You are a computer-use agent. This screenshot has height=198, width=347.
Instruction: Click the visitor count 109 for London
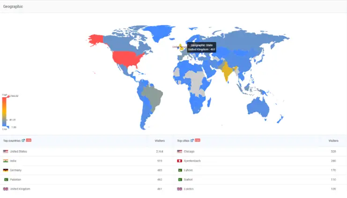click(x=333, y=189)
